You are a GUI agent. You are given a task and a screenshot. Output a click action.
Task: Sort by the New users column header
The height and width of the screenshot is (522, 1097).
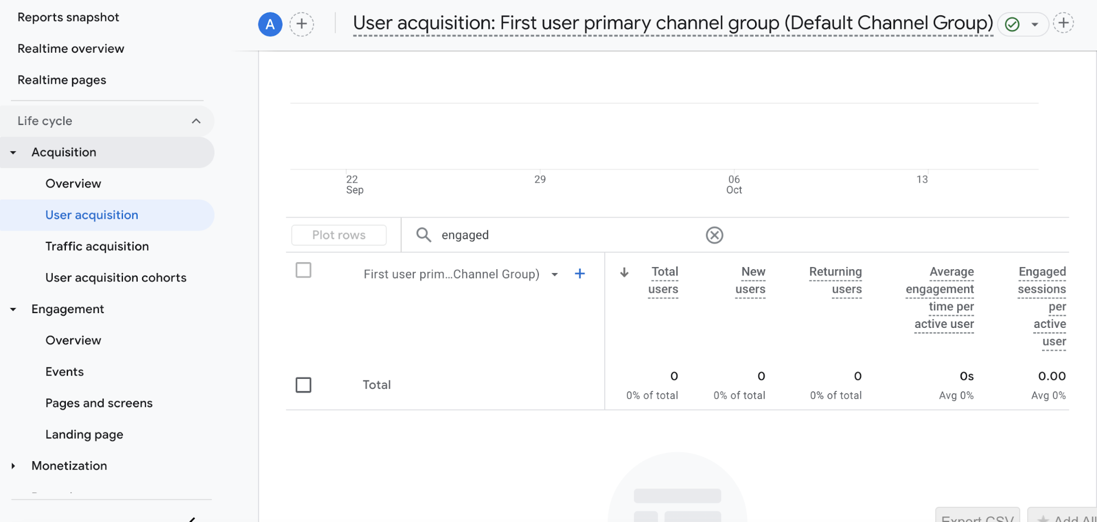(750, 280)
